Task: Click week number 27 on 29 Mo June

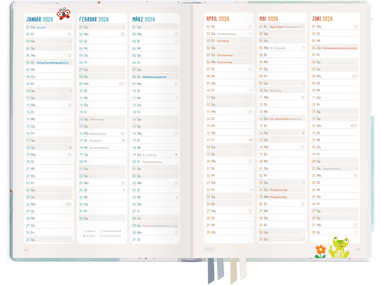Action: [x=355, y=225]
